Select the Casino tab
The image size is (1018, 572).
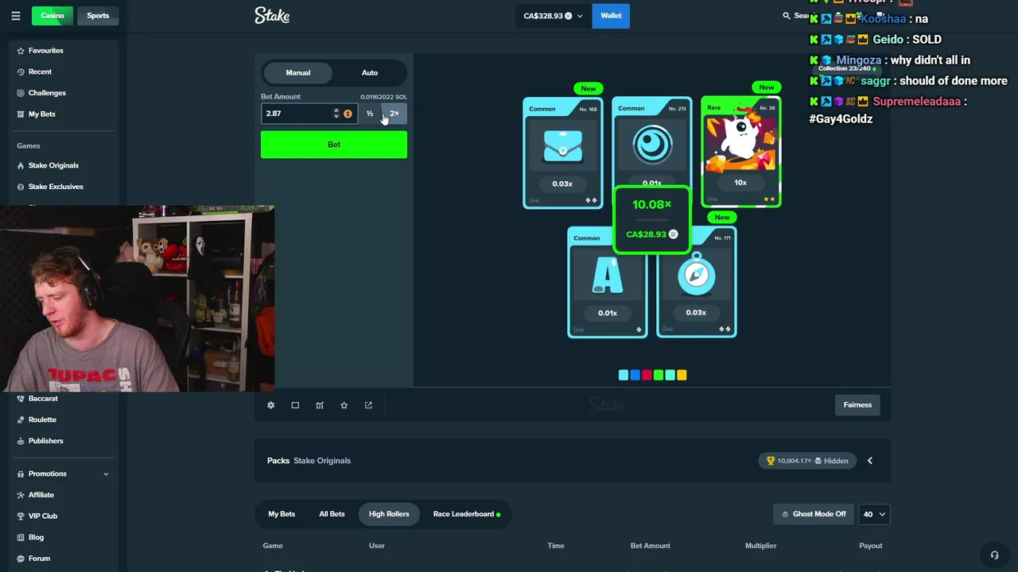click(52, 16)
